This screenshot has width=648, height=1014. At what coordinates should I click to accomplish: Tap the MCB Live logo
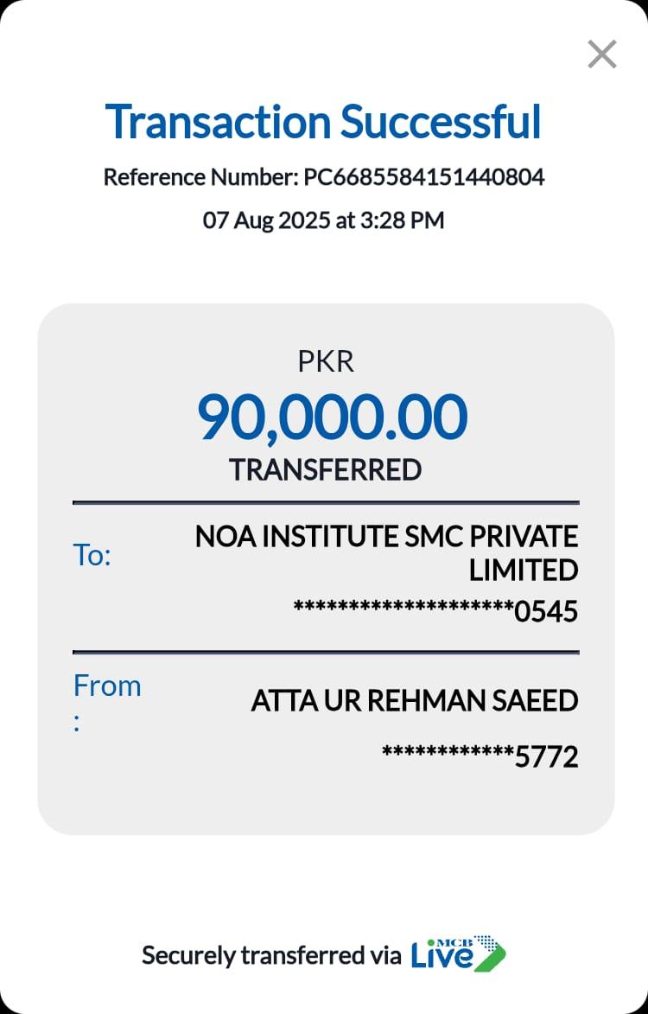coord(457,953)
